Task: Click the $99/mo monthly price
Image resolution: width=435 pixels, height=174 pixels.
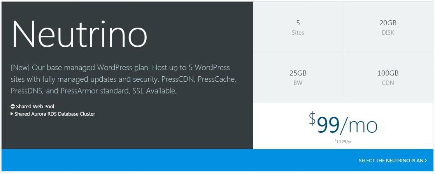Action: point(343,124)
